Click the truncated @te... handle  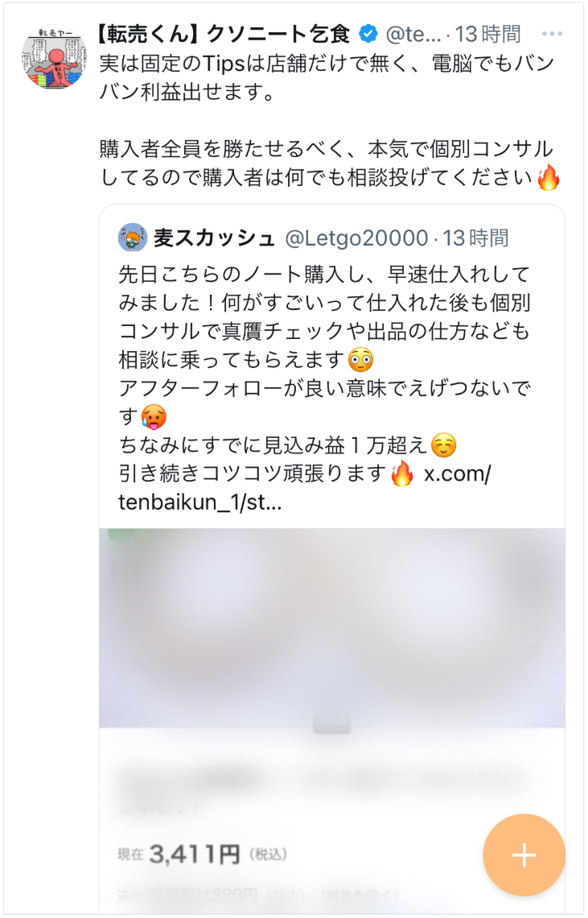tap(413, 35)
